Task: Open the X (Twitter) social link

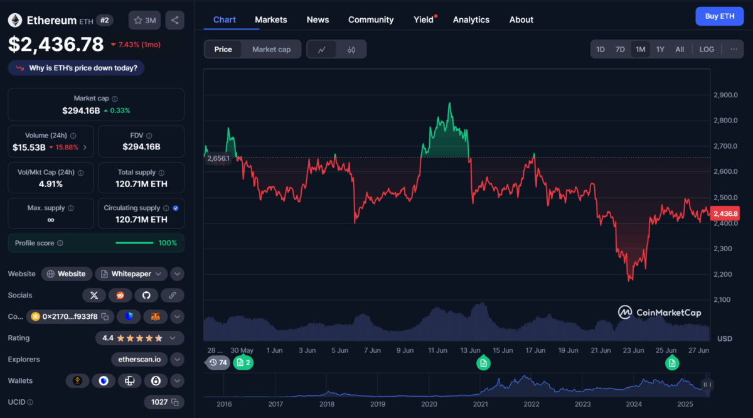Action: (94, 295)
